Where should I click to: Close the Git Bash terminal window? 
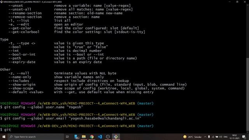click(245, 2)
